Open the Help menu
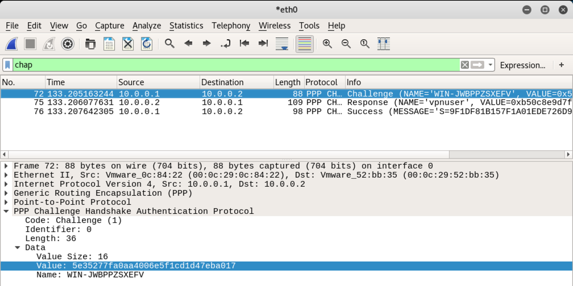The image size is (573, 286). click(x=337, y=26)
